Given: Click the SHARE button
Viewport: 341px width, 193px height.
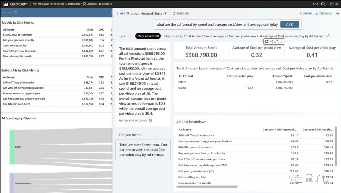Looking at the screenshot, I should (x=306, y=13).
